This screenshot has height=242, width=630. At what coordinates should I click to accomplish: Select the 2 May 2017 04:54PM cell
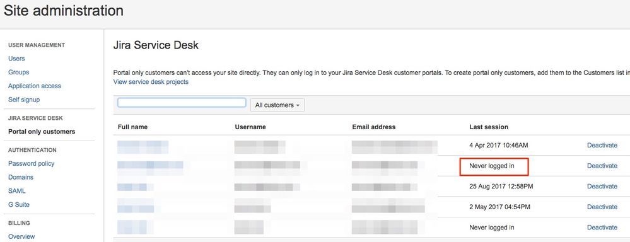coord(499,207)
